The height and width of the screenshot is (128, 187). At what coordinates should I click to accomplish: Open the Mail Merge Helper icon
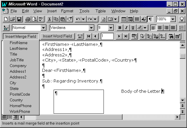134,36
